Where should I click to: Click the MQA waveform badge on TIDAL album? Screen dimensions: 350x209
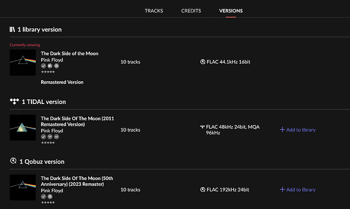(x=56, y=136)
